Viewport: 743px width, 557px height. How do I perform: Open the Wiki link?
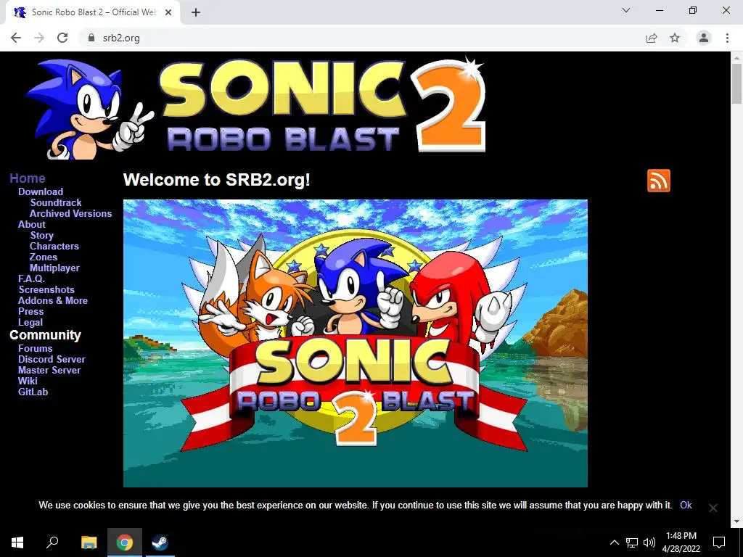pyautogui.click(x=28, y=381)
